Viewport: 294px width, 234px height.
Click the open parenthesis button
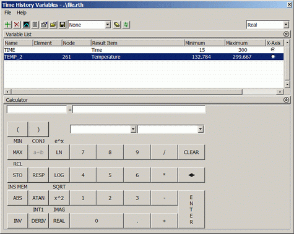click(x=17, y=129)
